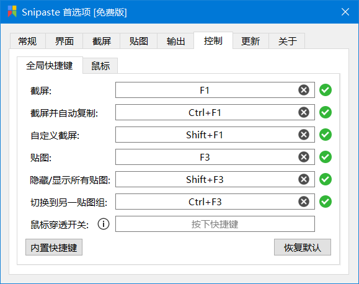Close the Snipaste preferences window
359x284 pixels.
345,12
